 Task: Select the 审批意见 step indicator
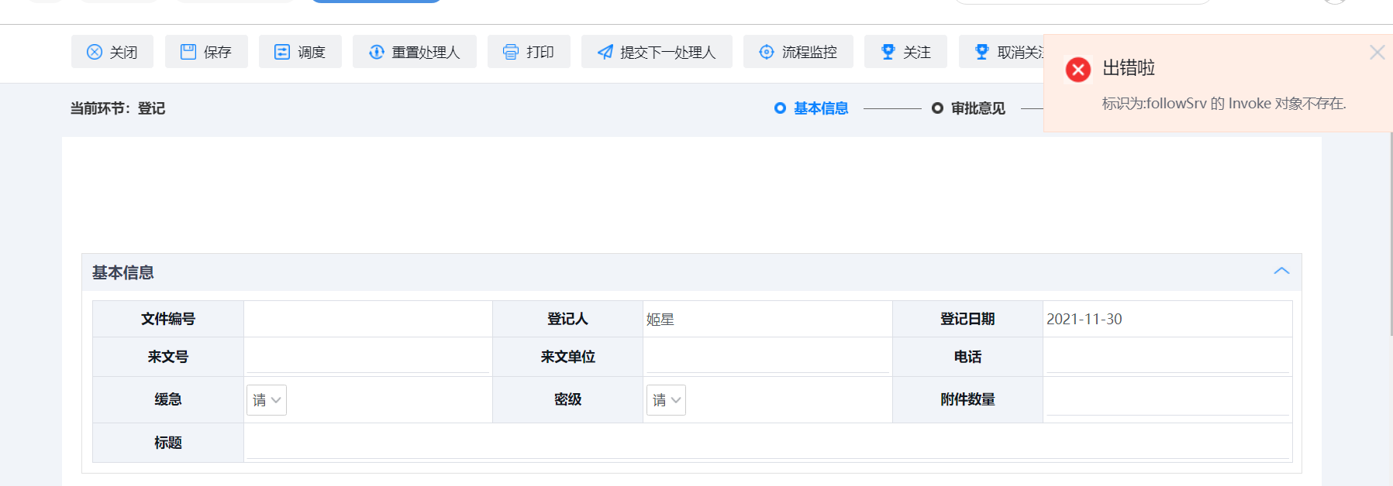(969, 108)
